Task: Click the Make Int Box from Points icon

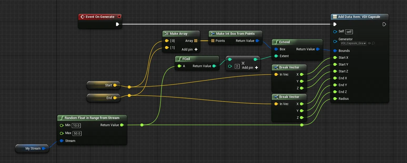Action: (x=213, y=34)
